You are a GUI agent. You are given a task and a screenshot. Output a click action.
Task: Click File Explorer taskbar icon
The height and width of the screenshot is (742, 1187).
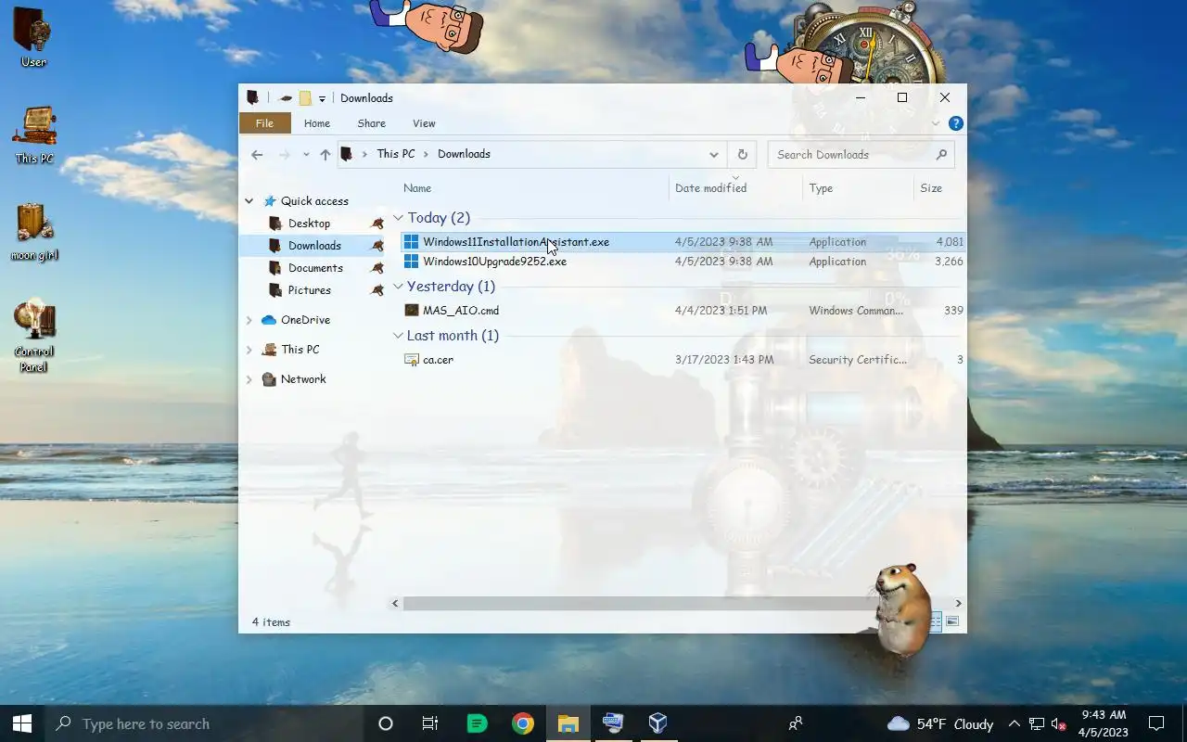point(568,723)
